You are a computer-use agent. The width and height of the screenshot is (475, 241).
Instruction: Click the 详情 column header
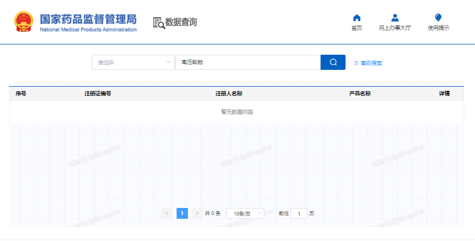point(445,94)
